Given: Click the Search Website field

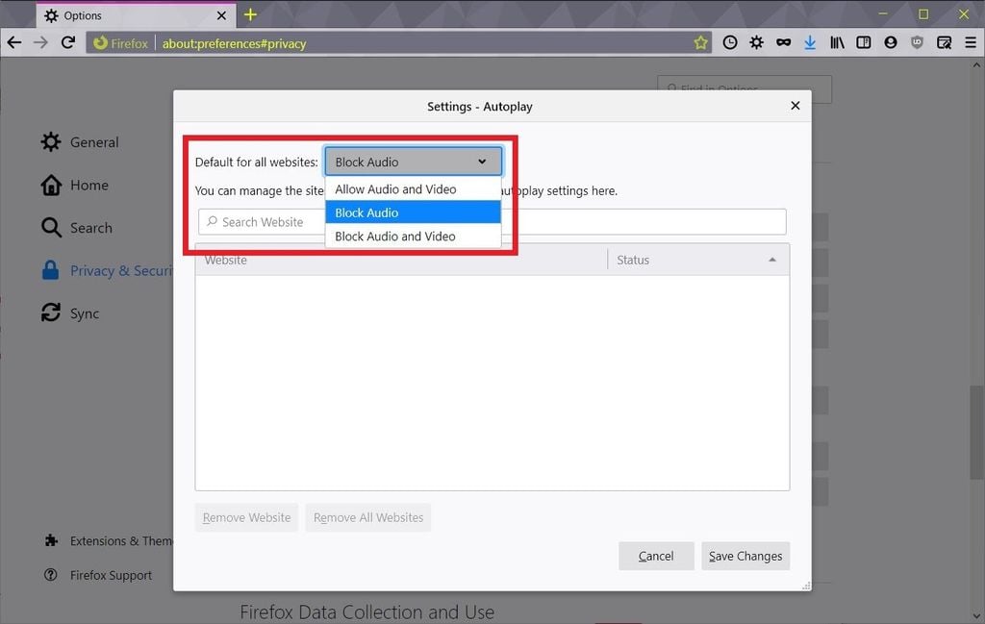Looking at the screenshot, I should (x=492, y=221).
